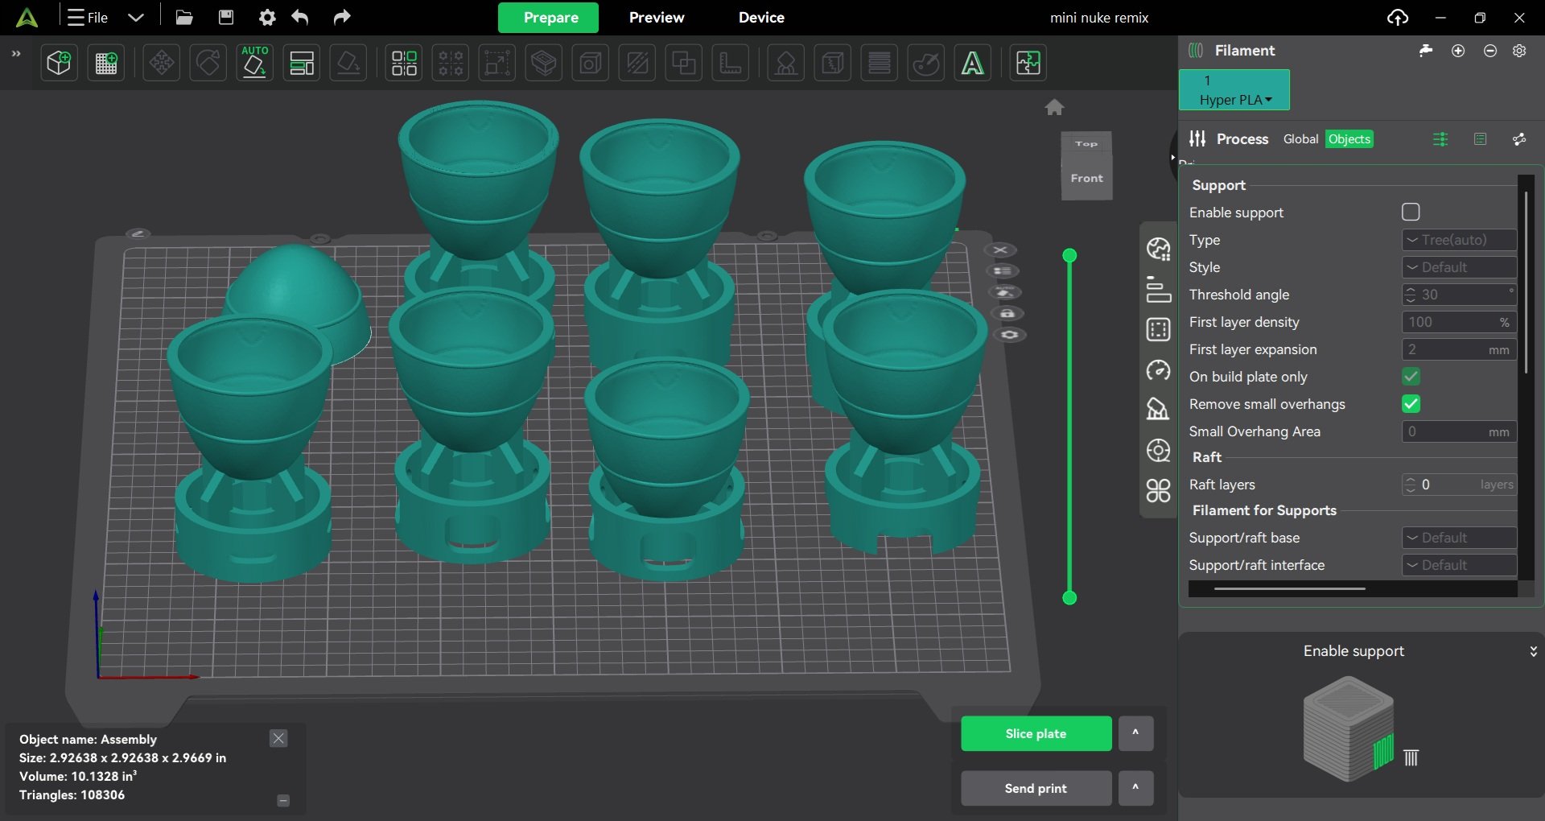The image size is (1545, 821).
Task: Open the Speed speedometer settings tab icon
Action: click(x=1158, y=370)
